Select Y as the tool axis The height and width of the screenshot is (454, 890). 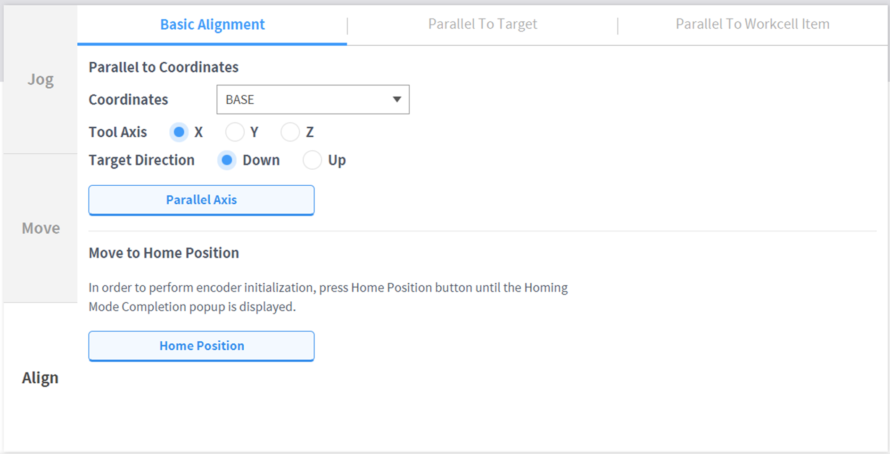pos(235,132)
